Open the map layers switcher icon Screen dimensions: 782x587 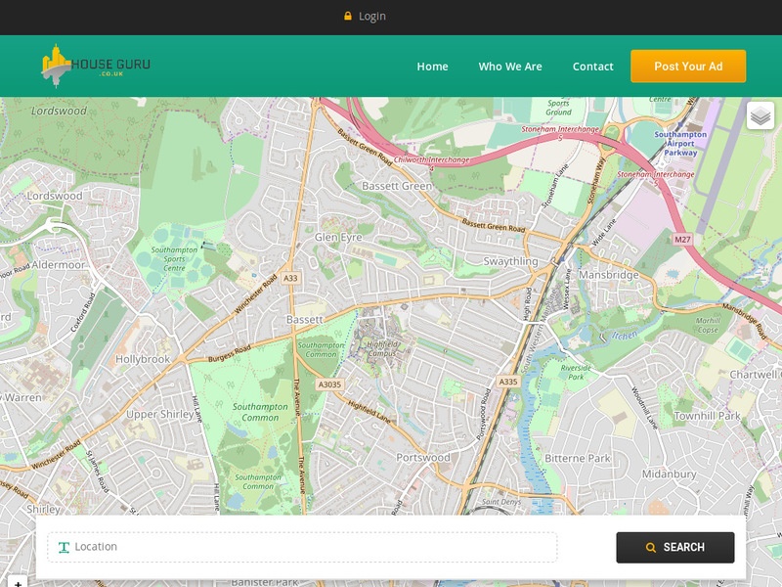pyautogui.click(x=760, y=115)
